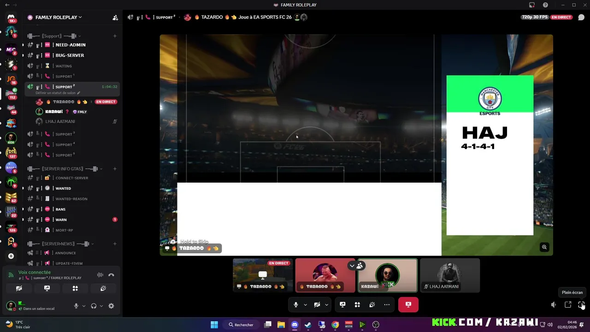
Task: Click the add a server plus icon
Action: point(11,256)
